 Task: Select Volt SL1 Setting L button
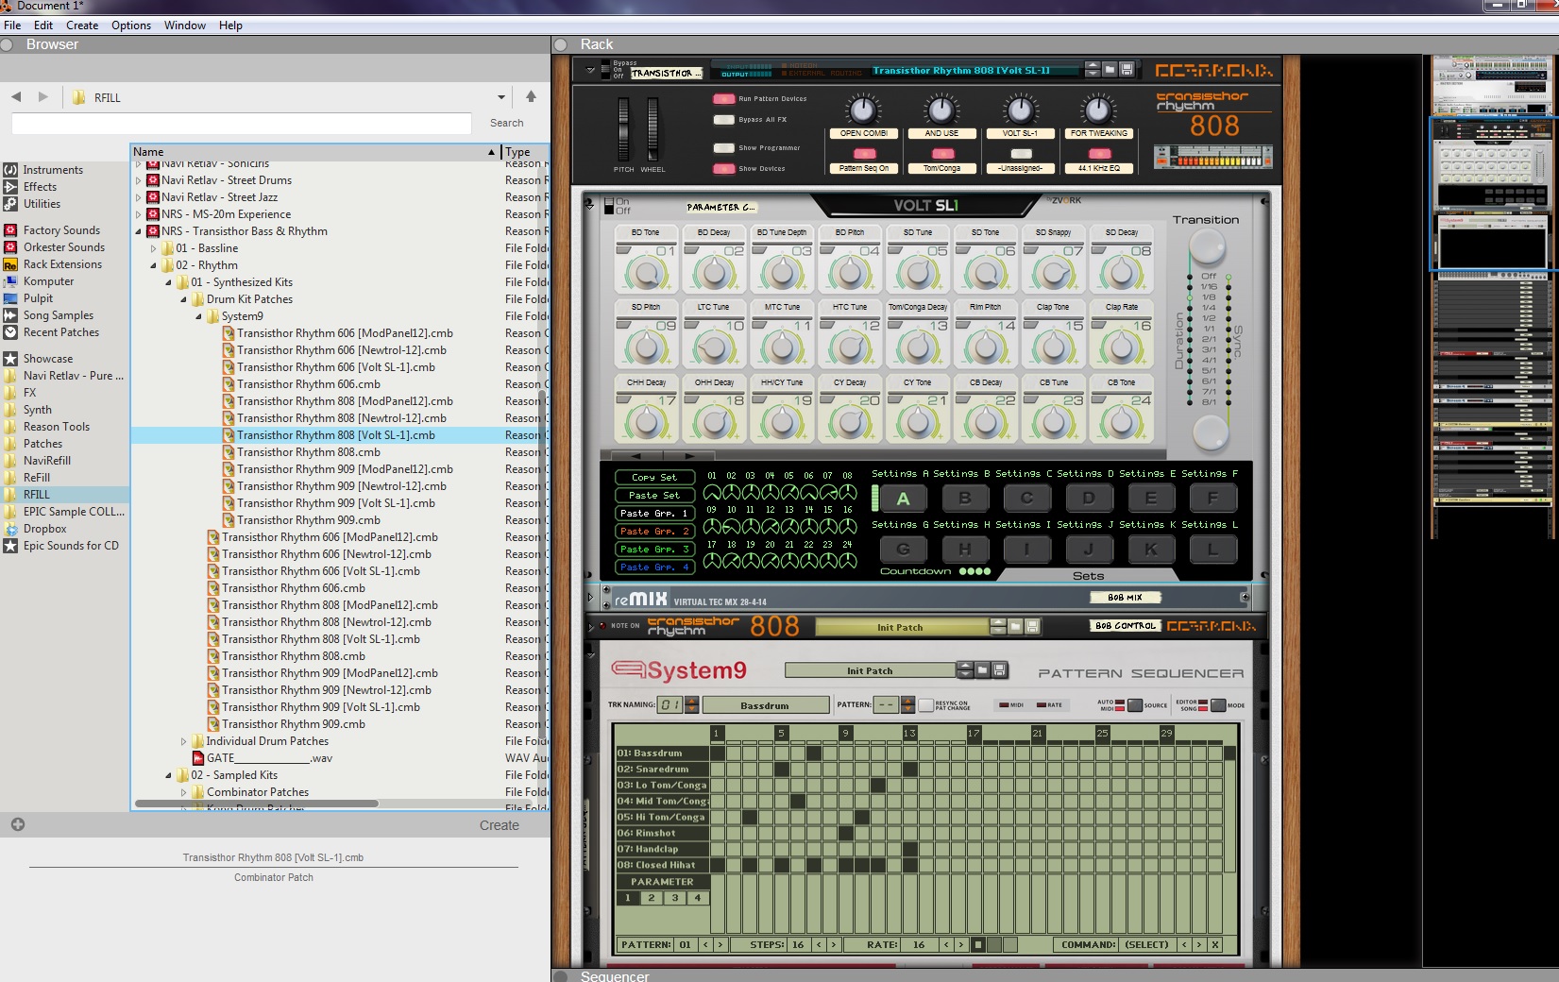(x=1212, y=549)
